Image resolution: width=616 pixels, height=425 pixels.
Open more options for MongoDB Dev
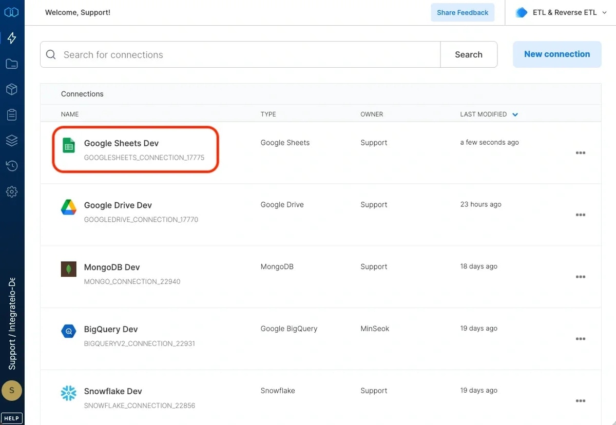click(x=581, y=277)
